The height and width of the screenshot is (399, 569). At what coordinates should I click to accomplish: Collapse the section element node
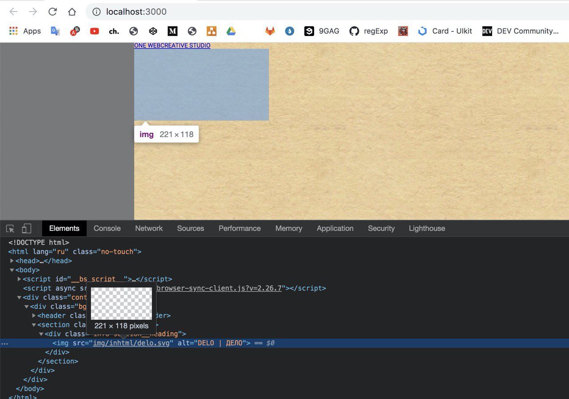pyautogui.click(x=34, y=325)
